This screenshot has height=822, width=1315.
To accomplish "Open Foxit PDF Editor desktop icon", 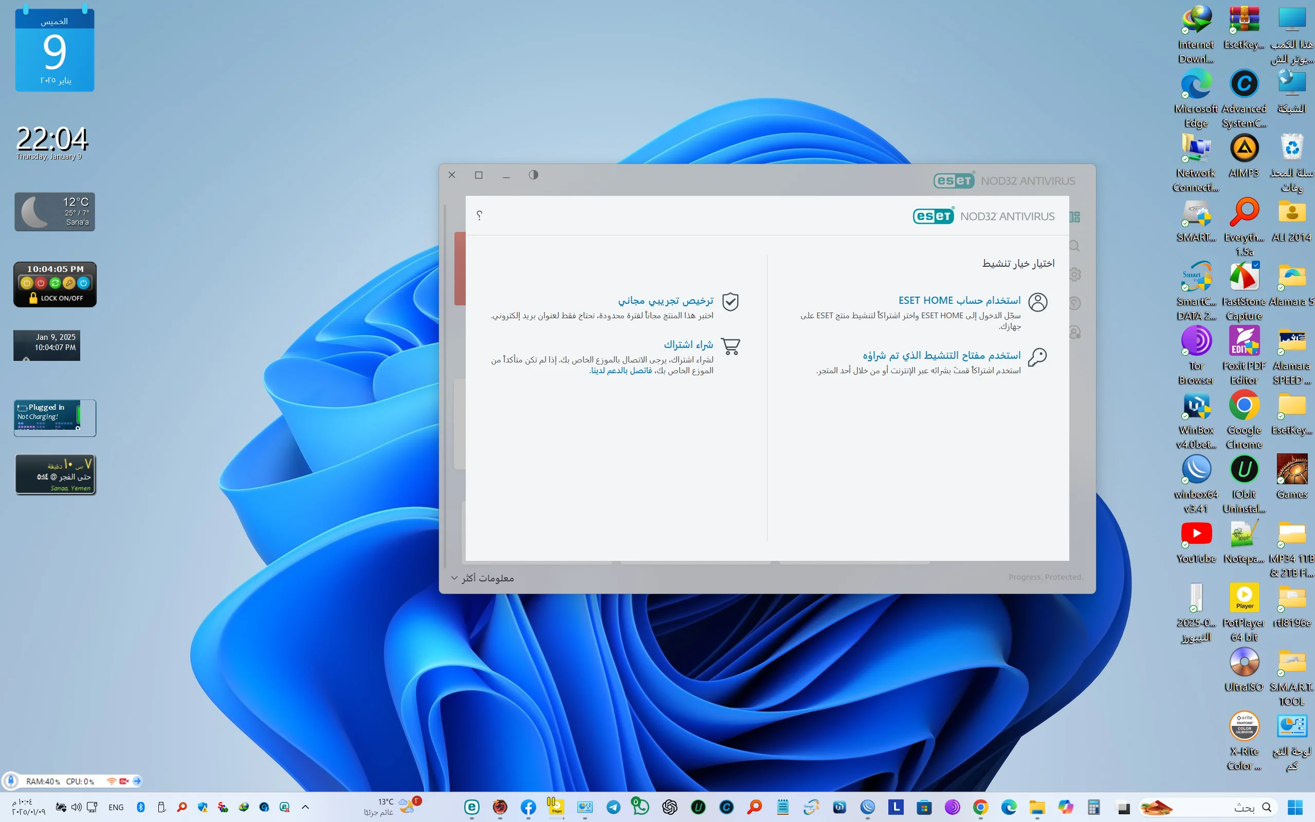I will [x=1244, y=356].
